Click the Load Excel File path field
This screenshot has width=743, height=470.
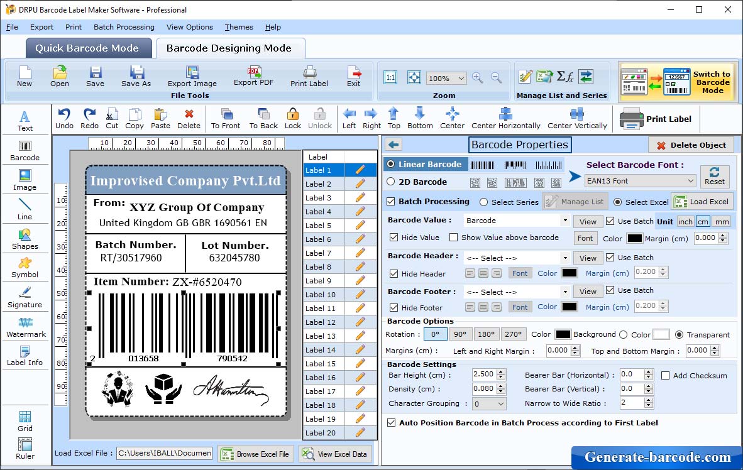click(164, 453)
